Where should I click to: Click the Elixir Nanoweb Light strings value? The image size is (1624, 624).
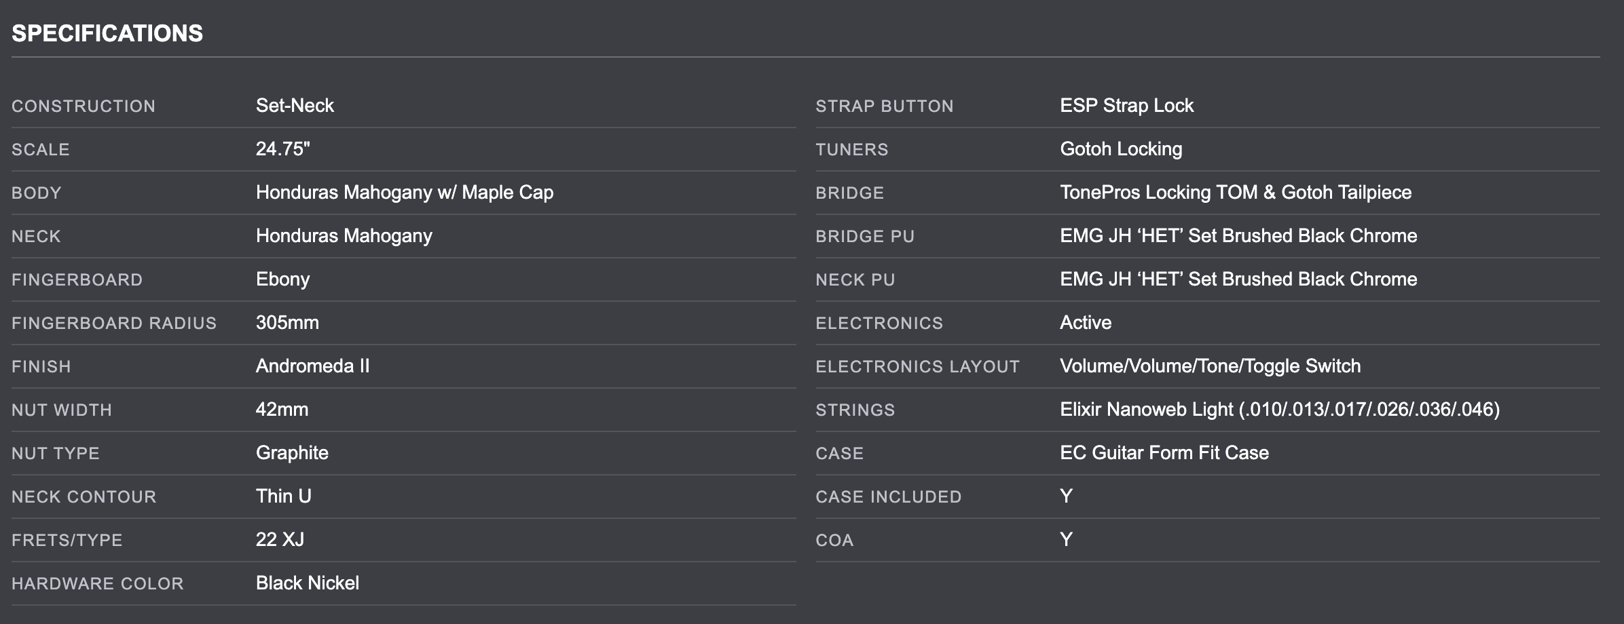[x=1280, y=410]
